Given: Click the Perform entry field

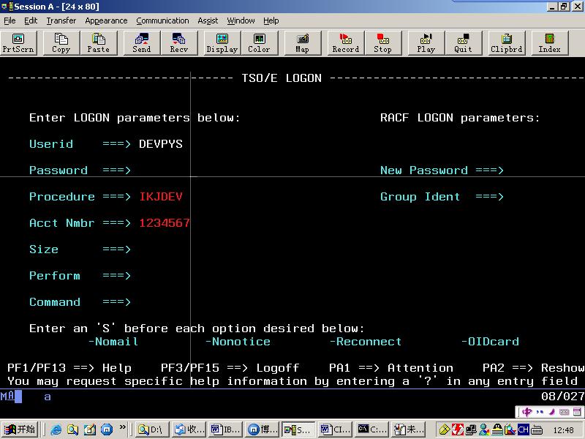Looking at the screenshot, I should click(164, 276).
